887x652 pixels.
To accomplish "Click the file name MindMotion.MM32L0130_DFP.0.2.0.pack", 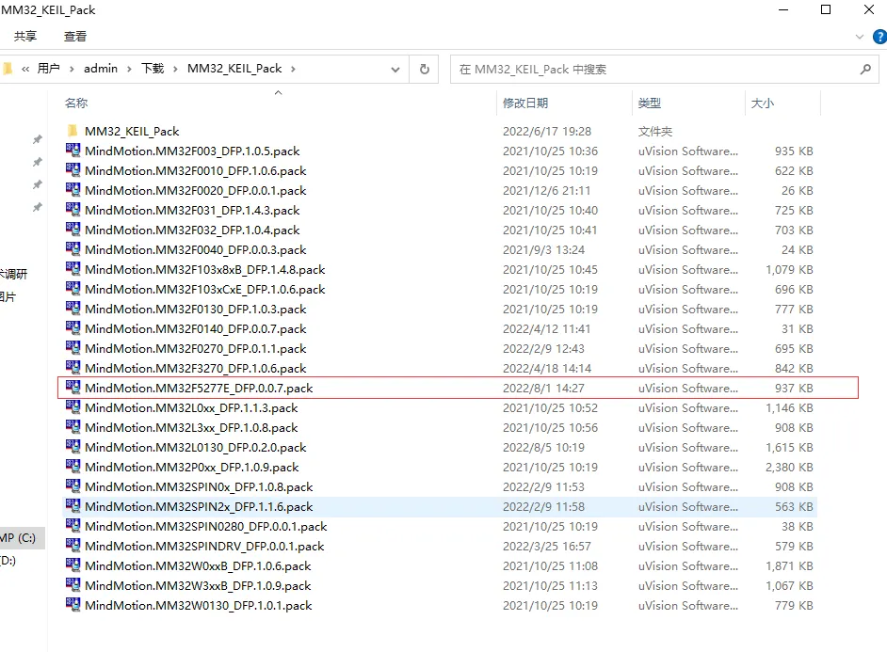I will [x=195, y=448].
